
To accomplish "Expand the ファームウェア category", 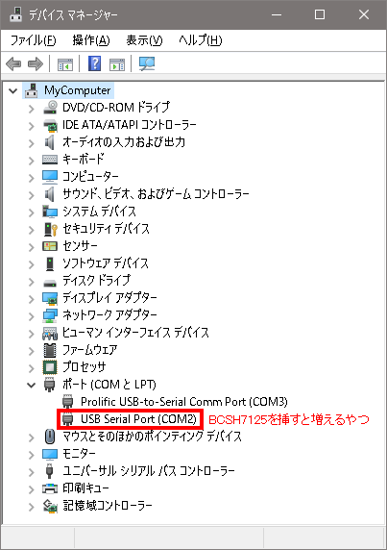I will tap(32, 351).
